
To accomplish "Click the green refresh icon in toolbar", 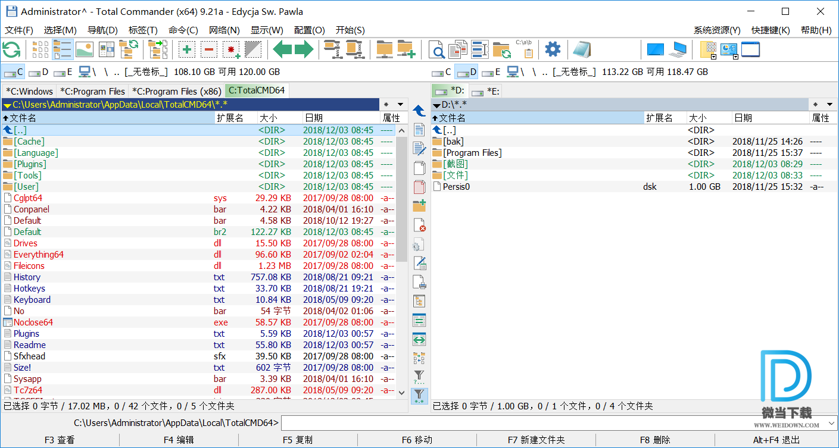I will click(11, 50).
